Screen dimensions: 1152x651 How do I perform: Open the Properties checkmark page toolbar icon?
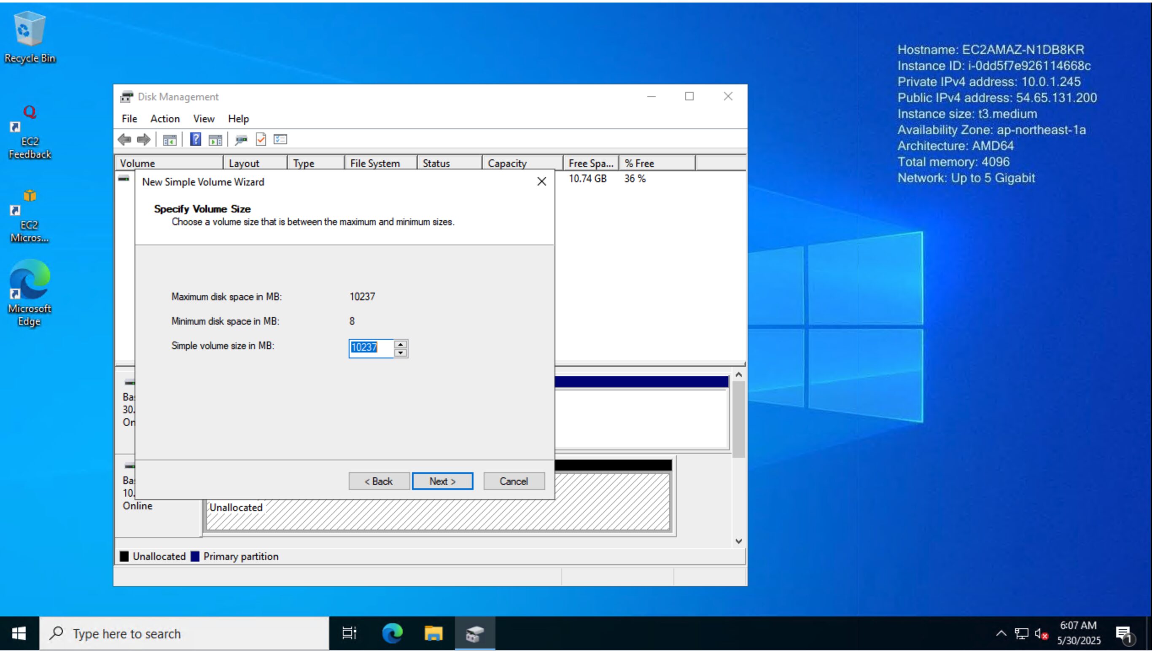coord(261,140)
